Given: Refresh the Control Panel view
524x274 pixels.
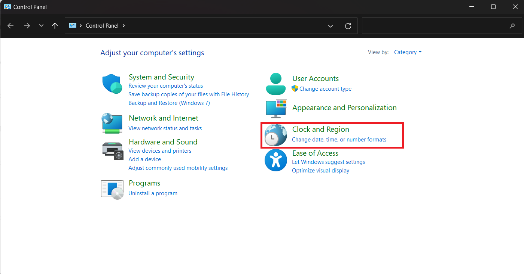Looking at the screenshot, I should 348,26.
